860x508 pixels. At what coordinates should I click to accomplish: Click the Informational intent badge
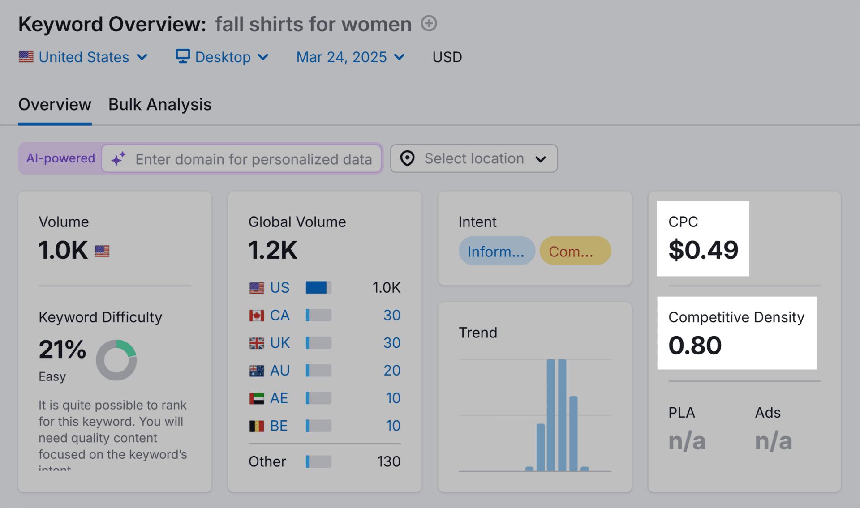pyautogui.click(x=496, y=251)
